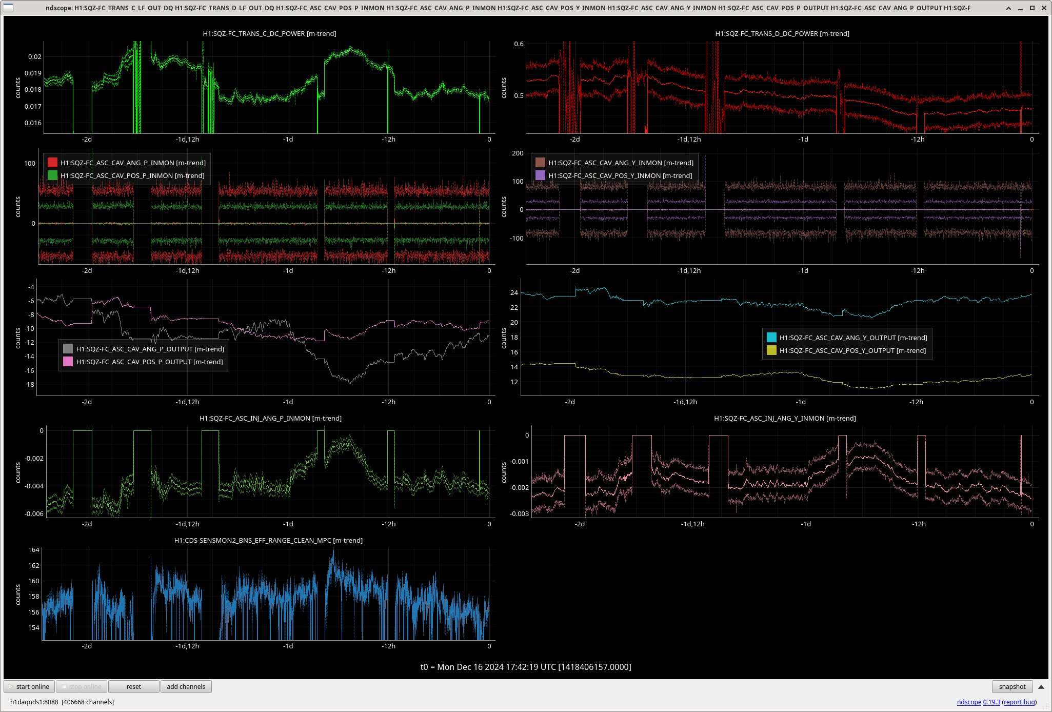The image size is (1052, 712).
Task: Click the H1:SQZ-FC_ASC_CAV_POS_P_OUTPUT legend label
Action: 150,362
